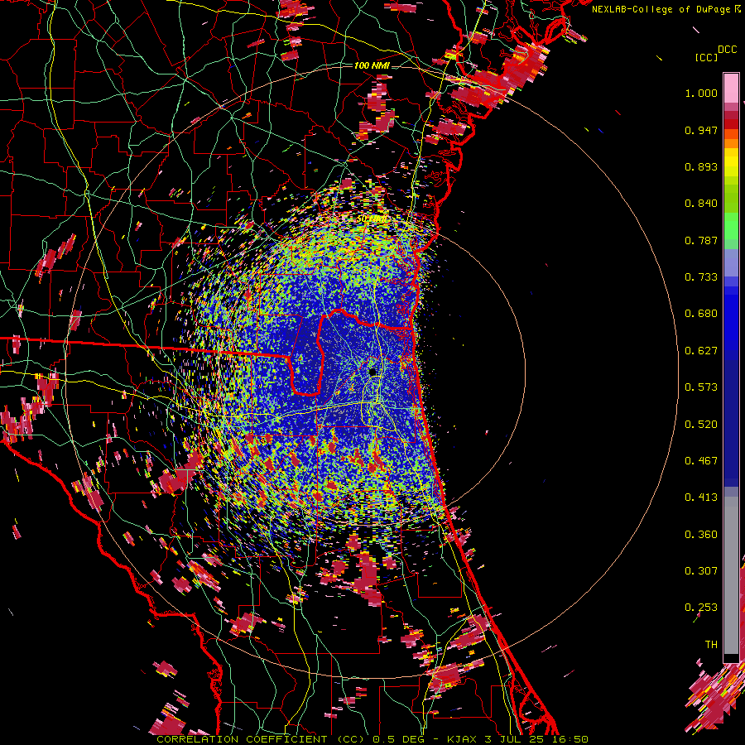Select the 0.787 legend value

(x=701, y=240)
